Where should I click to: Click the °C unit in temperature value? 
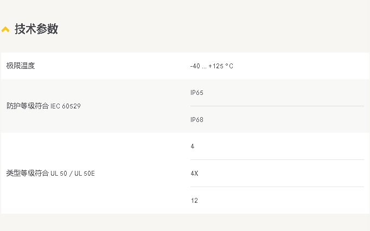click(x=229, y=66)
